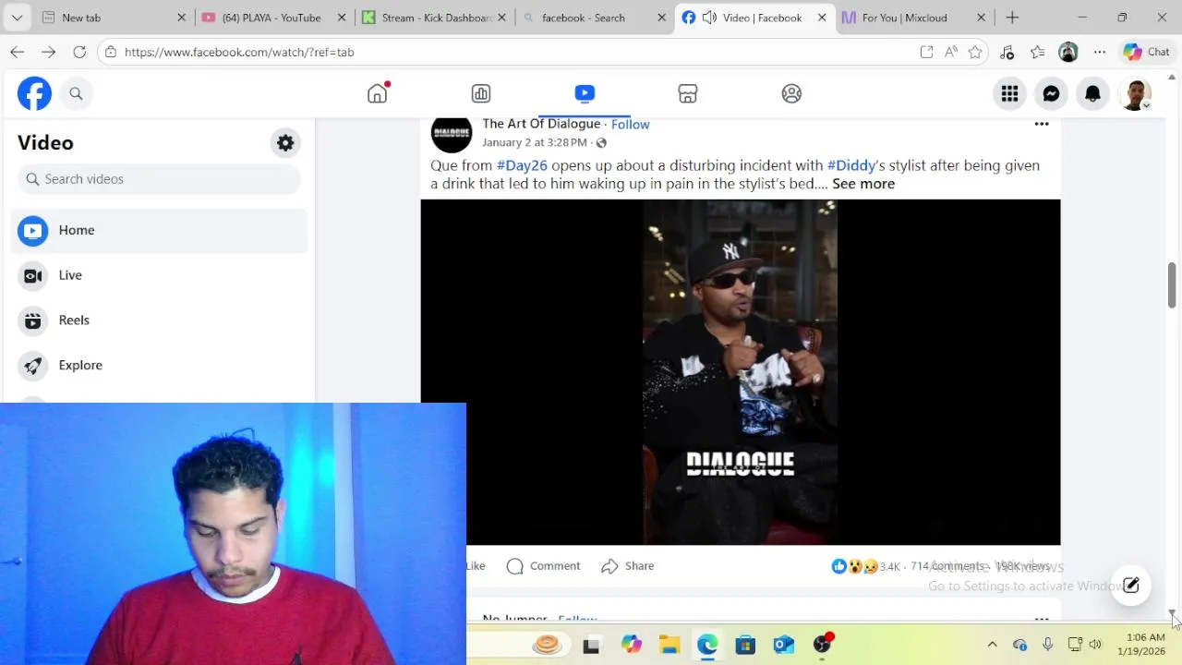
Task: Toggle Read aloud in address bar
Action: 951,52
